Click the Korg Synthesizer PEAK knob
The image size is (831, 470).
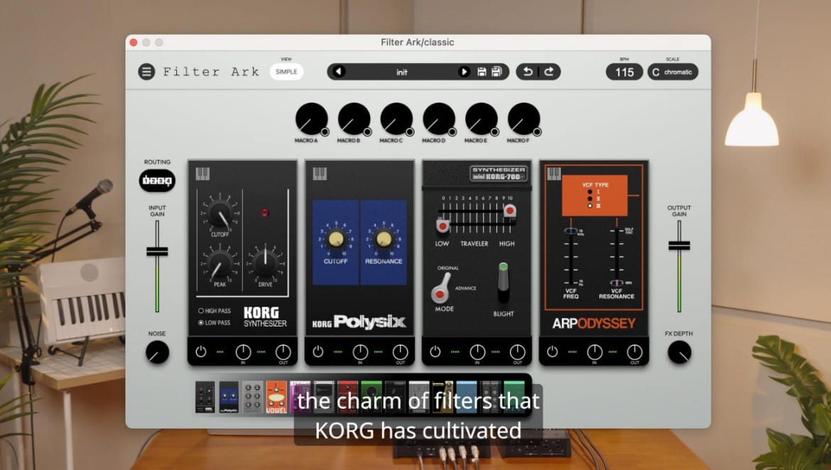[x=219, y=264]
